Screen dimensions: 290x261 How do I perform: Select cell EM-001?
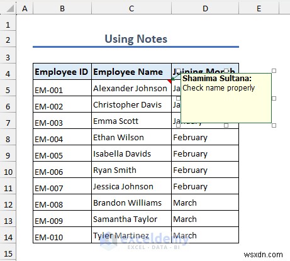click(62, 88)
